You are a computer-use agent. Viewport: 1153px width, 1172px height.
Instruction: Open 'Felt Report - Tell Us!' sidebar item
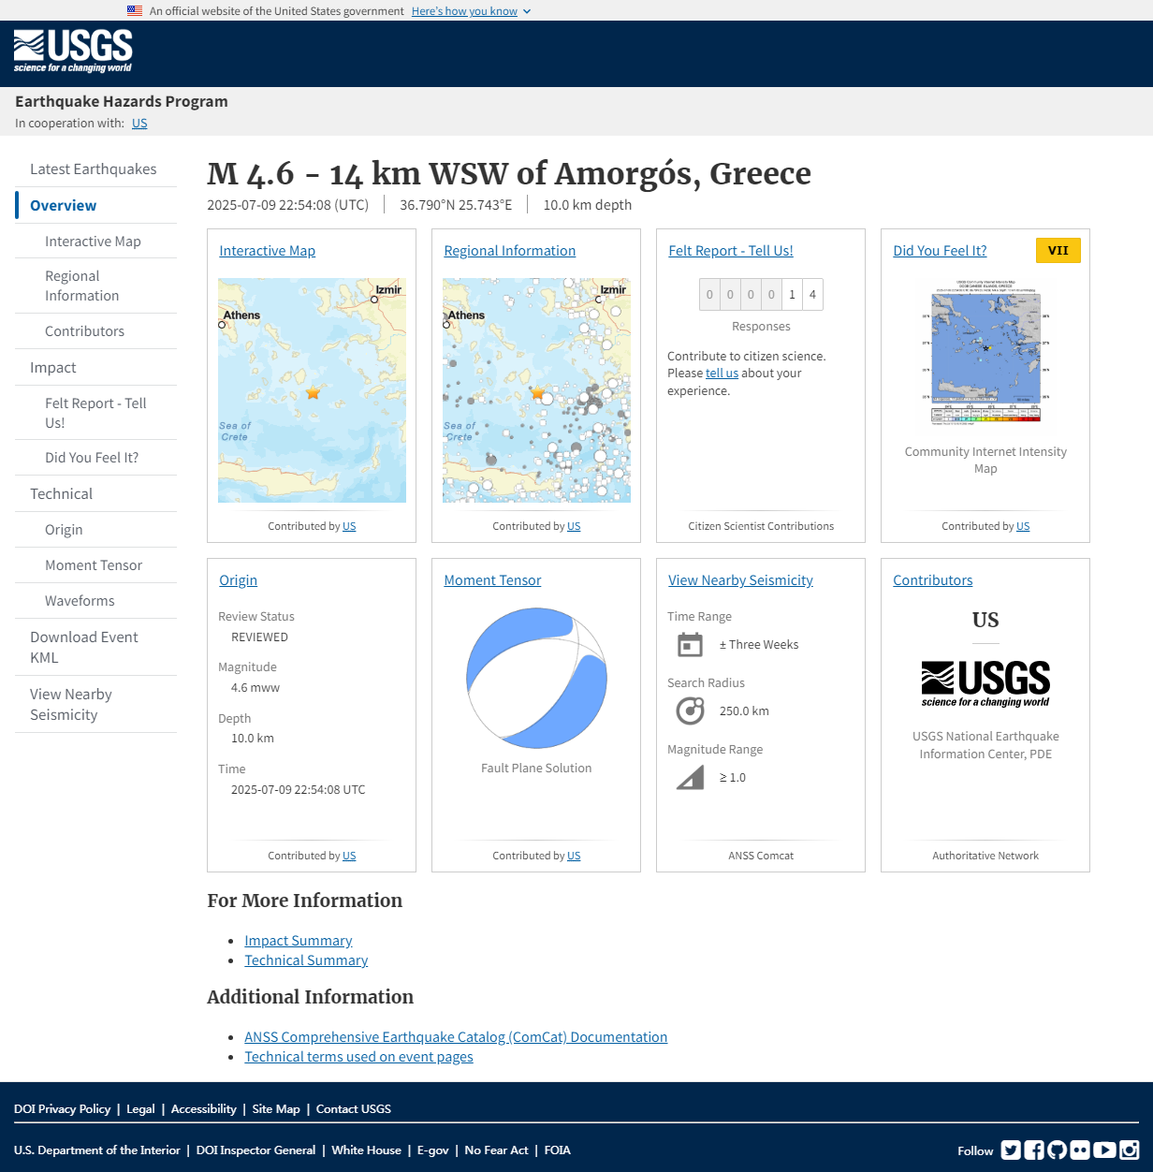(x=95, y=413)
